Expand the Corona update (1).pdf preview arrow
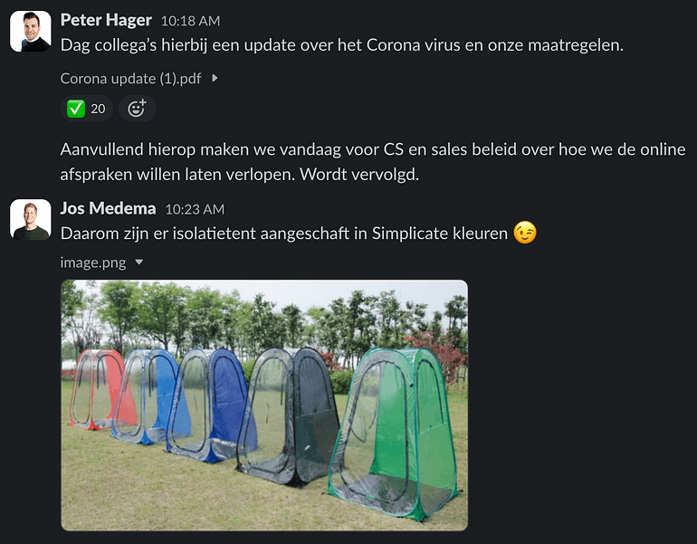 point(215,78)
